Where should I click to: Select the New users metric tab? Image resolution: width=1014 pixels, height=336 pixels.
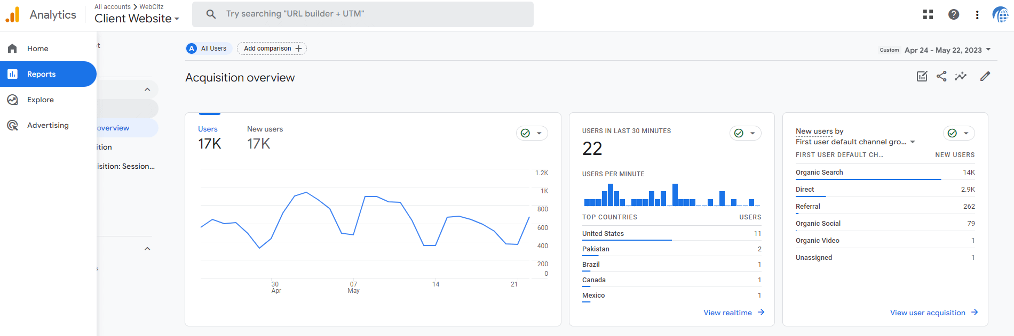tap(265, 137)
